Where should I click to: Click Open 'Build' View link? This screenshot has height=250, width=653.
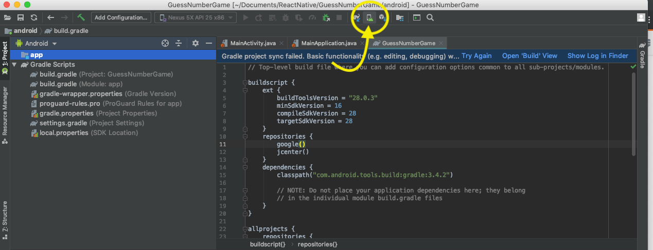point(530,56)
